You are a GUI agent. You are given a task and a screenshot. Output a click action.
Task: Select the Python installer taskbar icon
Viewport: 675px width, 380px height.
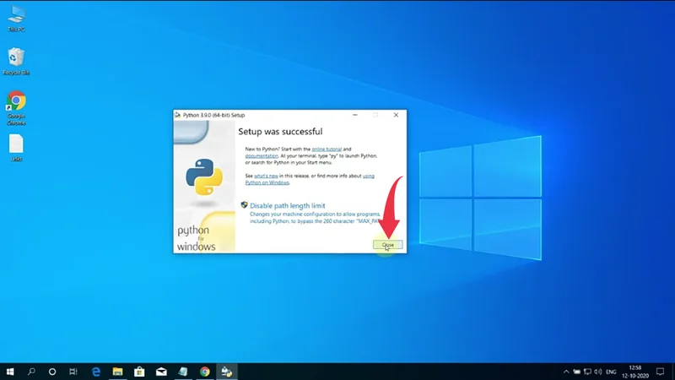coord(226,371)
